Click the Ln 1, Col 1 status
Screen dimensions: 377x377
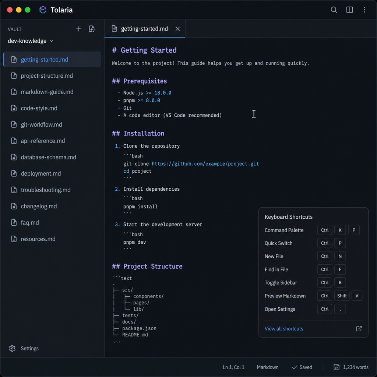[x=233, y=367]
